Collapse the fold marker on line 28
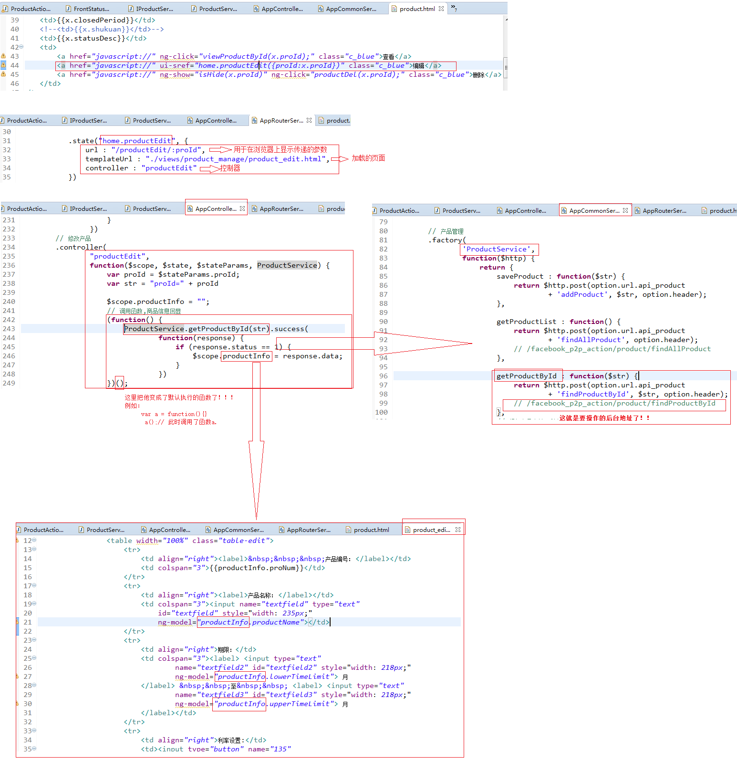 click(34, 686)
